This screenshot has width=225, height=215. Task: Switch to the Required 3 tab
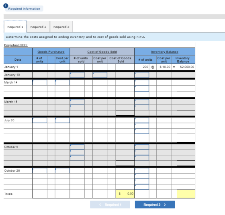[x=61, y=27]
